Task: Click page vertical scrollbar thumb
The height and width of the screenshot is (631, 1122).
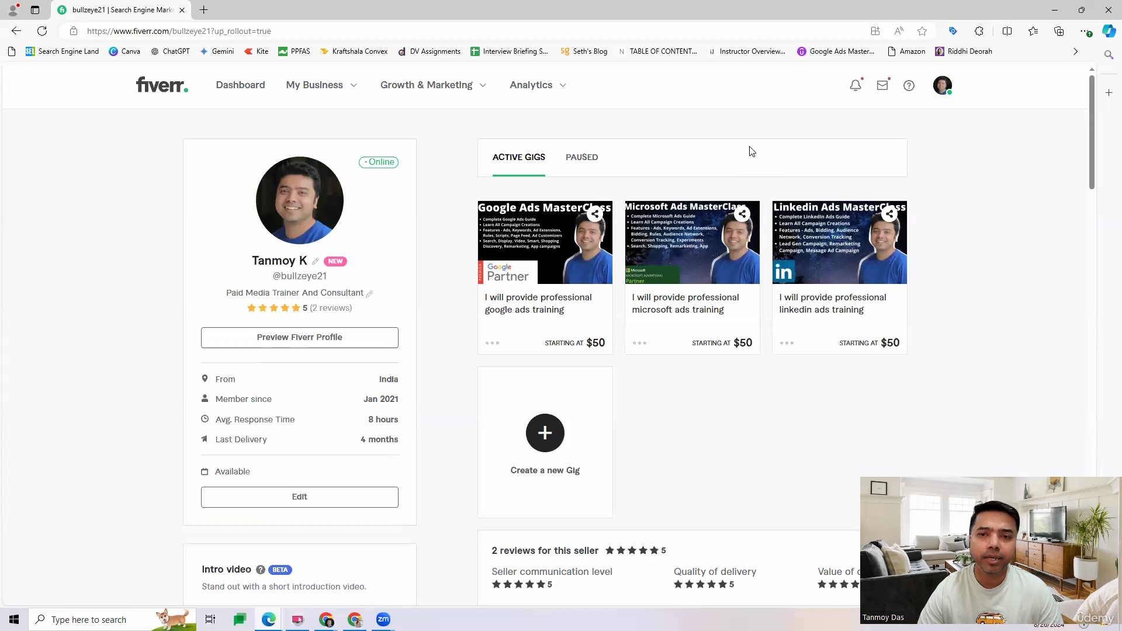Action: click(1091, 131)
